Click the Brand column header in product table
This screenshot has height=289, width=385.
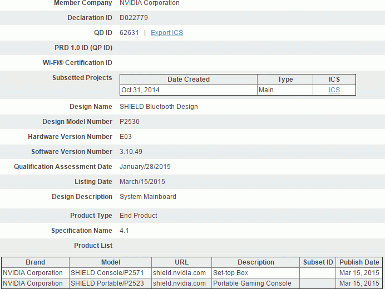pos(35,262)
